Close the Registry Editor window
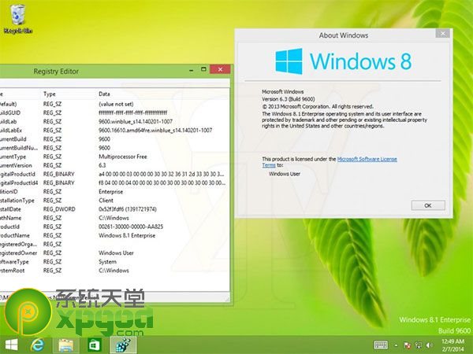The width and height of the screenshot is (473, 354). tap(220, 69)
